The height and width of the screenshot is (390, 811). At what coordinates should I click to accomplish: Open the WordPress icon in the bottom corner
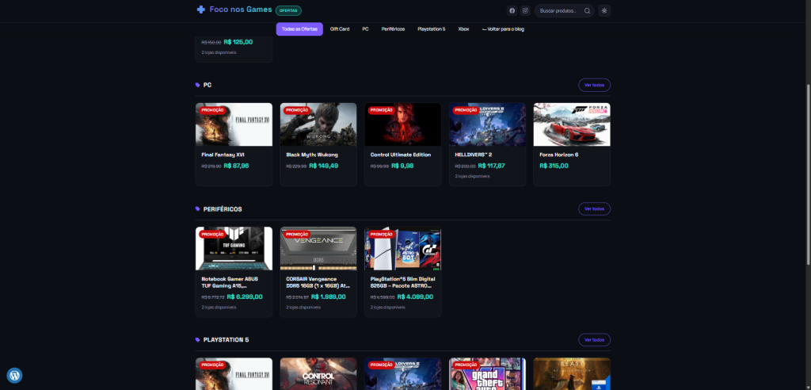[14, 375]
